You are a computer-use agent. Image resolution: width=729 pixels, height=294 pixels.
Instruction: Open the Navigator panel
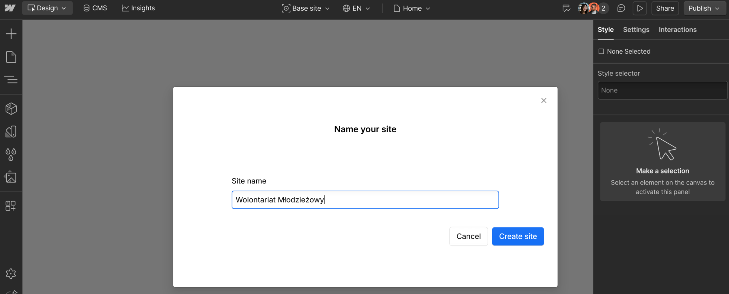[x=11, y=80]
